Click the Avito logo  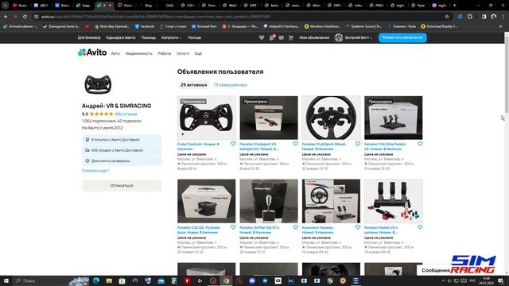tap(92, 52)
